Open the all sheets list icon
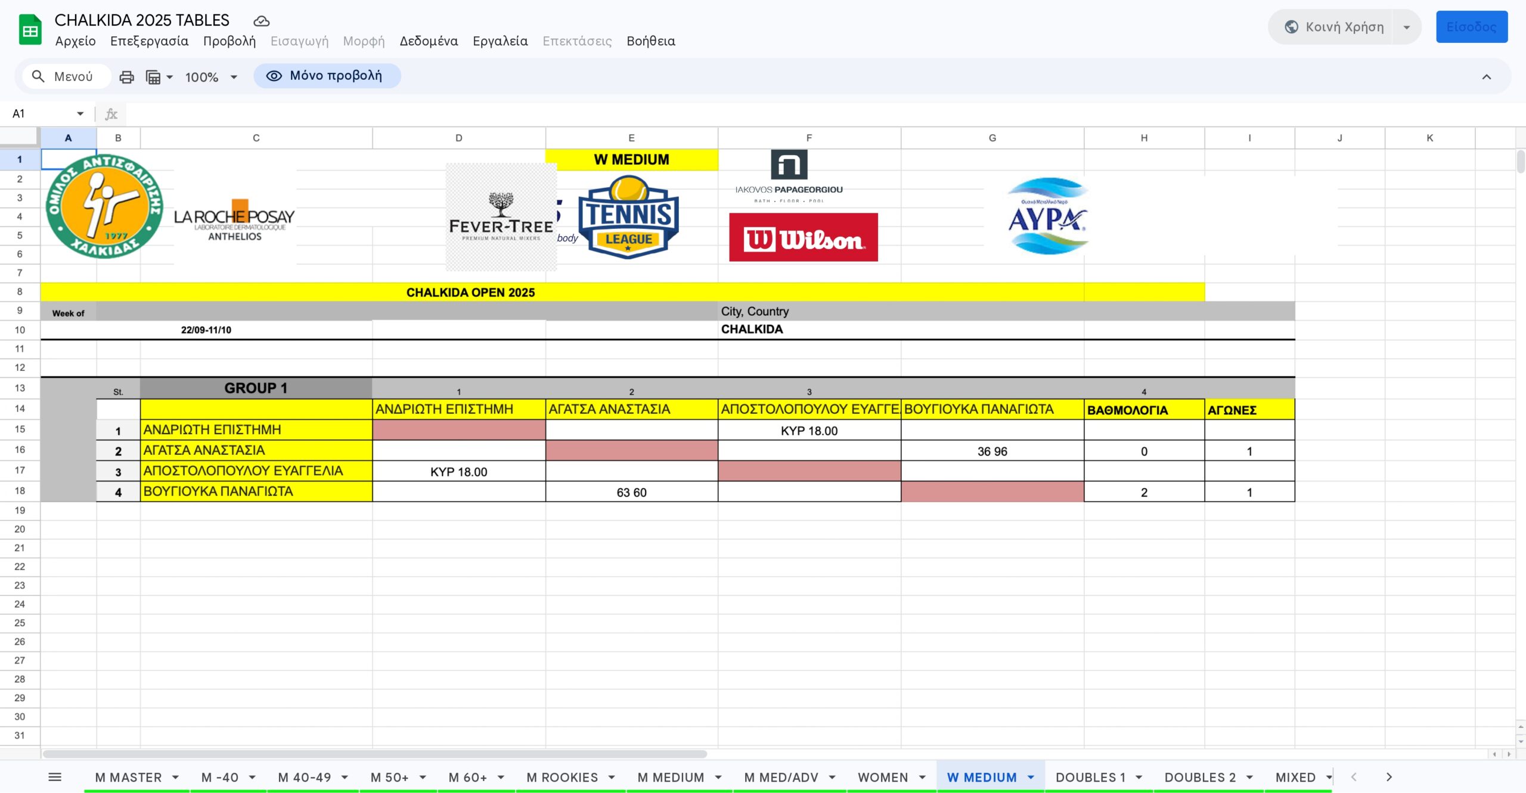1526x793 pixels. click(55, 777)
